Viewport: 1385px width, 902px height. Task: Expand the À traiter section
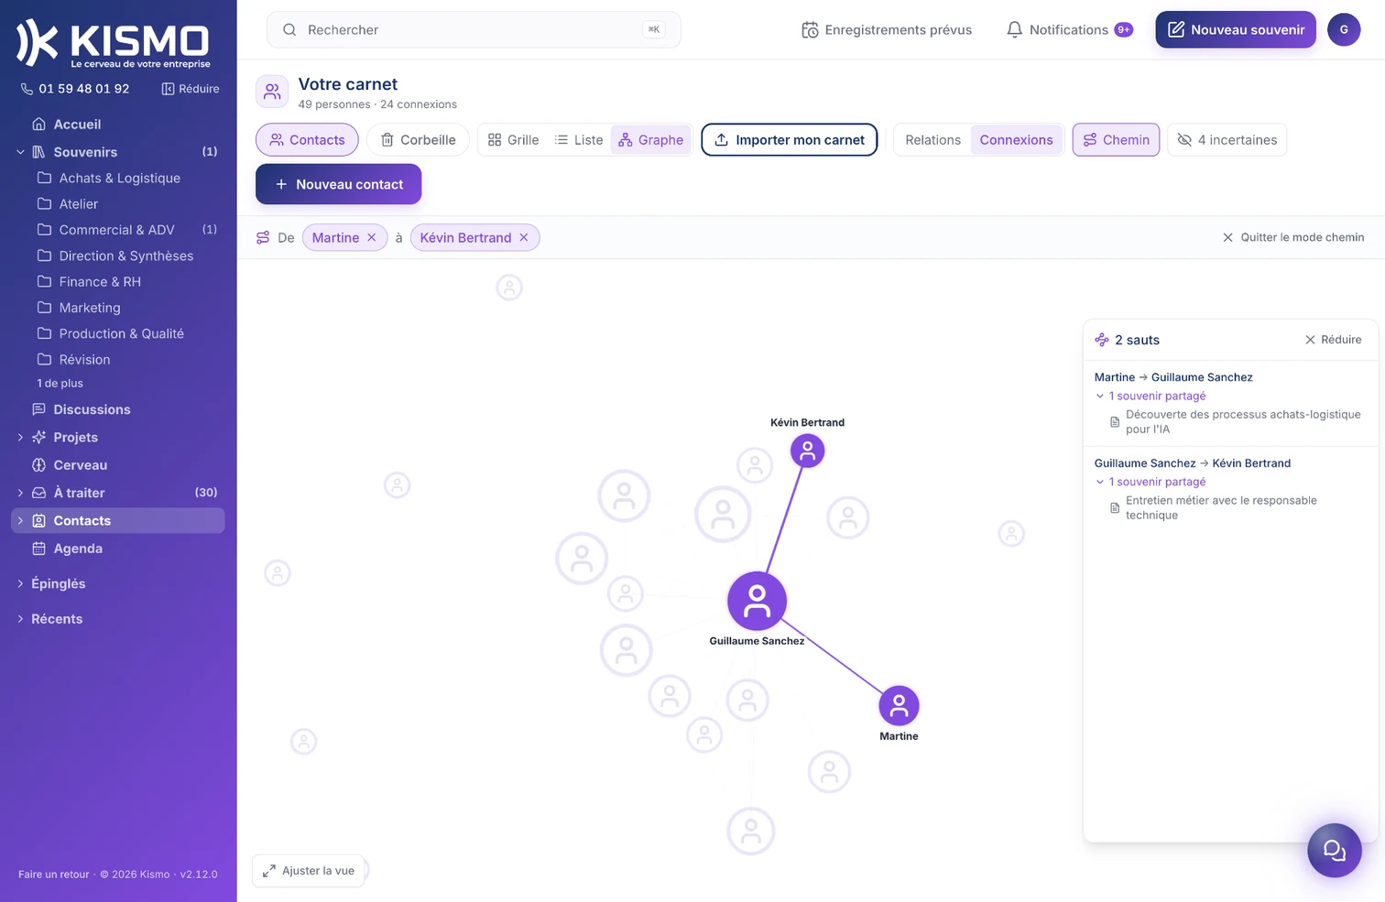coord(20,493)
